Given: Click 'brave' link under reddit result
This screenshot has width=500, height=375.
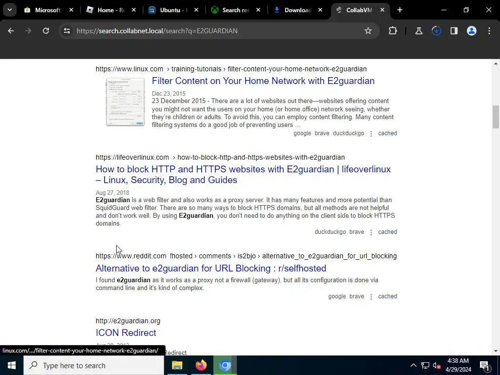Looking at the screenshot, I should tap(356, 296).
